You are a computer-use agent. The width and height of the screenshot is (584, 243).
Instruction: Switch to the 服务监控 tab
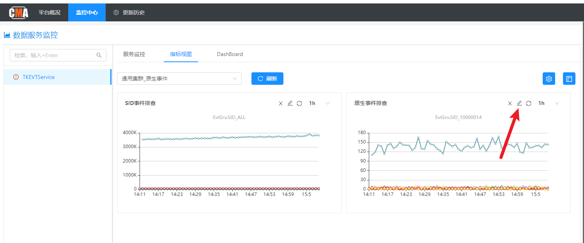click(x=134, y=54)
